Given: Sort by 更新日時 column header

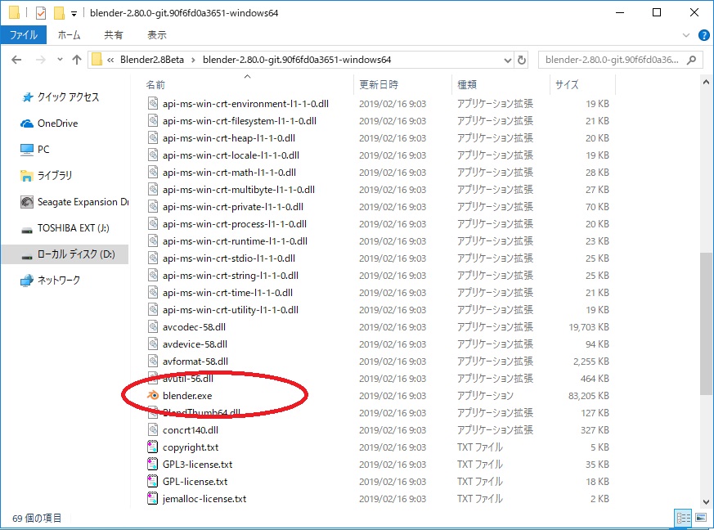Looking at the screenshot, I should (379, 85).
